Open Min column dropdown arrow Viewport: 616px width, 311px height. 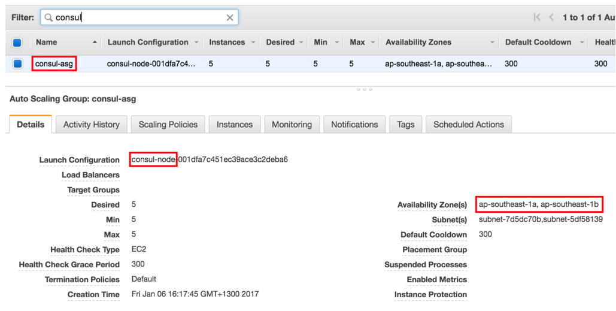(336, 43)
